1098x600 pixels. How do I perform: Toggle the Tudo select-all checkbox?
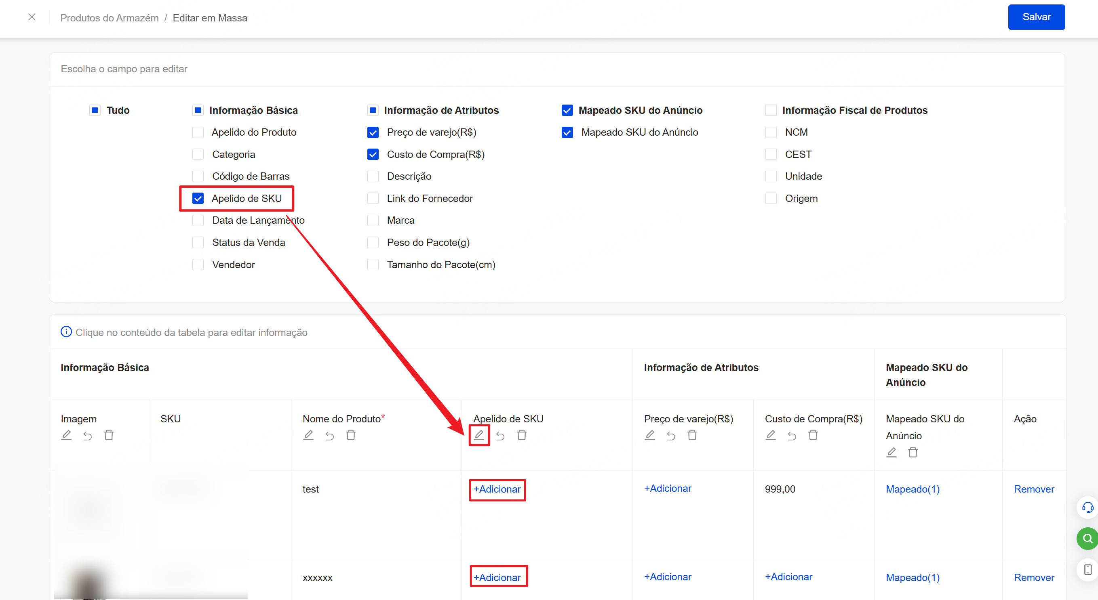[95, 110]
